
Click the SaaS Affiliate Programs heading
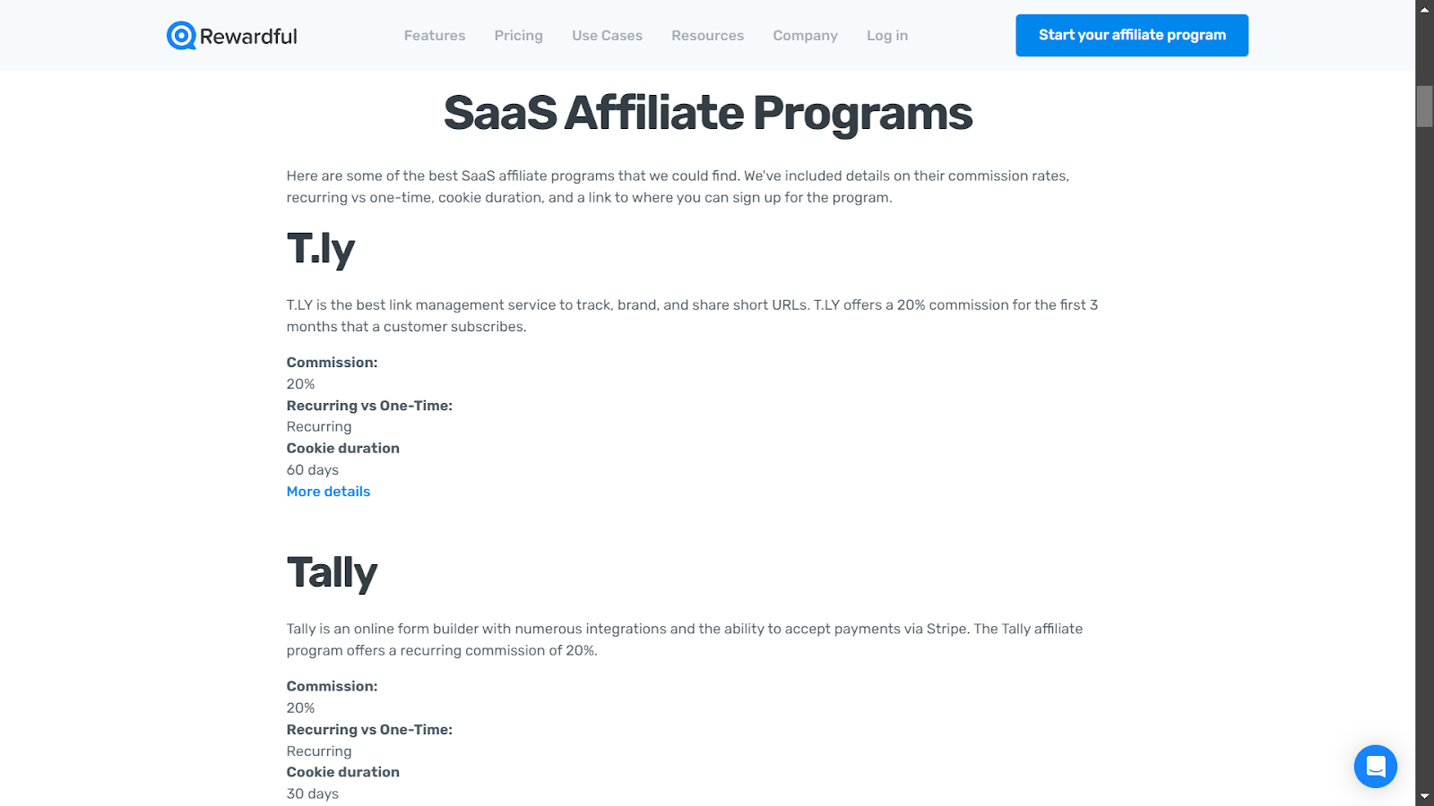708,114
